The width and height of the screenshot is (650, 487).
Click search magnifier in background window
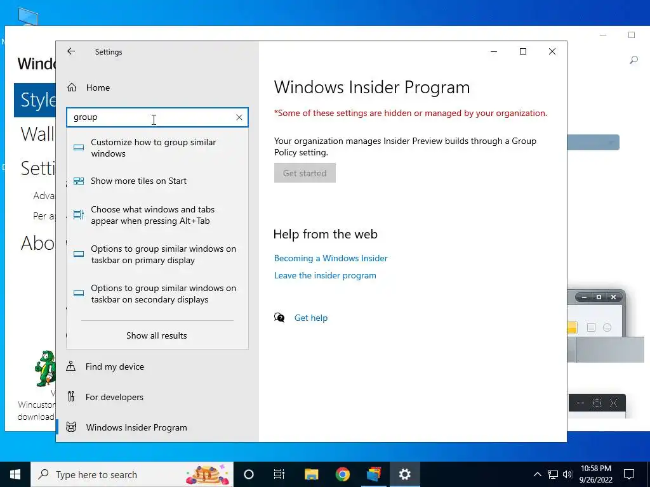(x=634, y=60)
